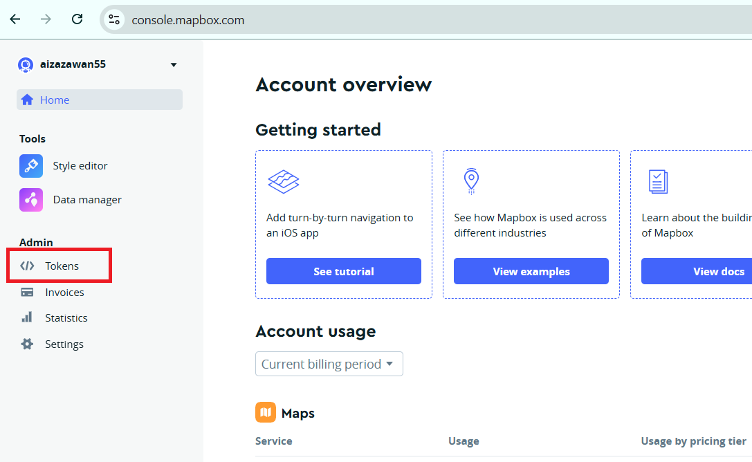Expand the account menu for aizazawan55
Screen dimensions: 752x462
tap(174, 64)
